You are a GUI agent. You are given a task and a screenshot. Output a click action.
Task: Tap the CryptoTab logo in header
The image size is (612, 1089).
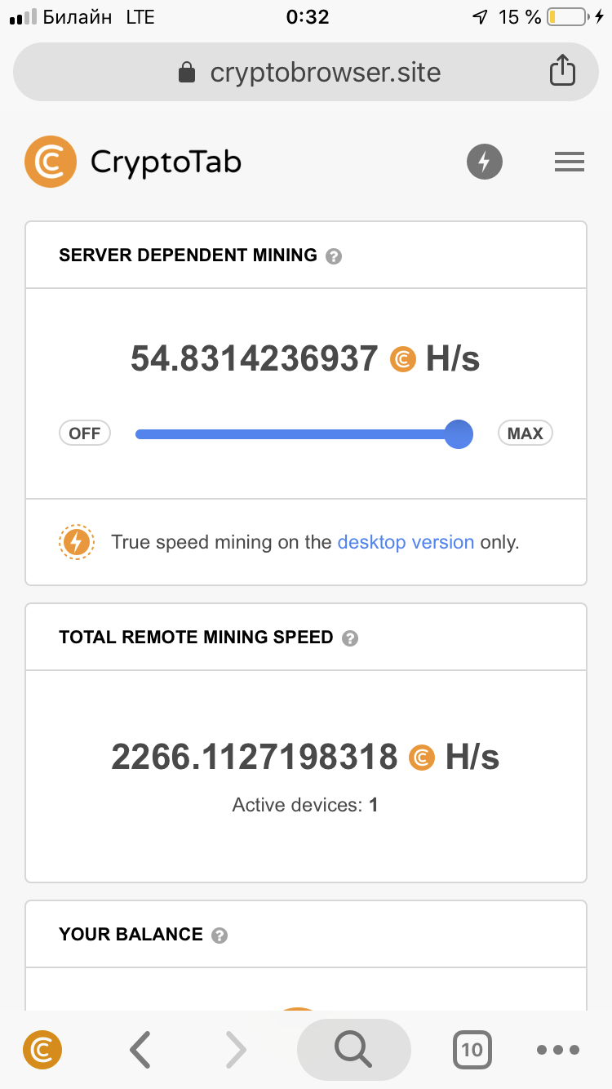[x=133, y=162]
